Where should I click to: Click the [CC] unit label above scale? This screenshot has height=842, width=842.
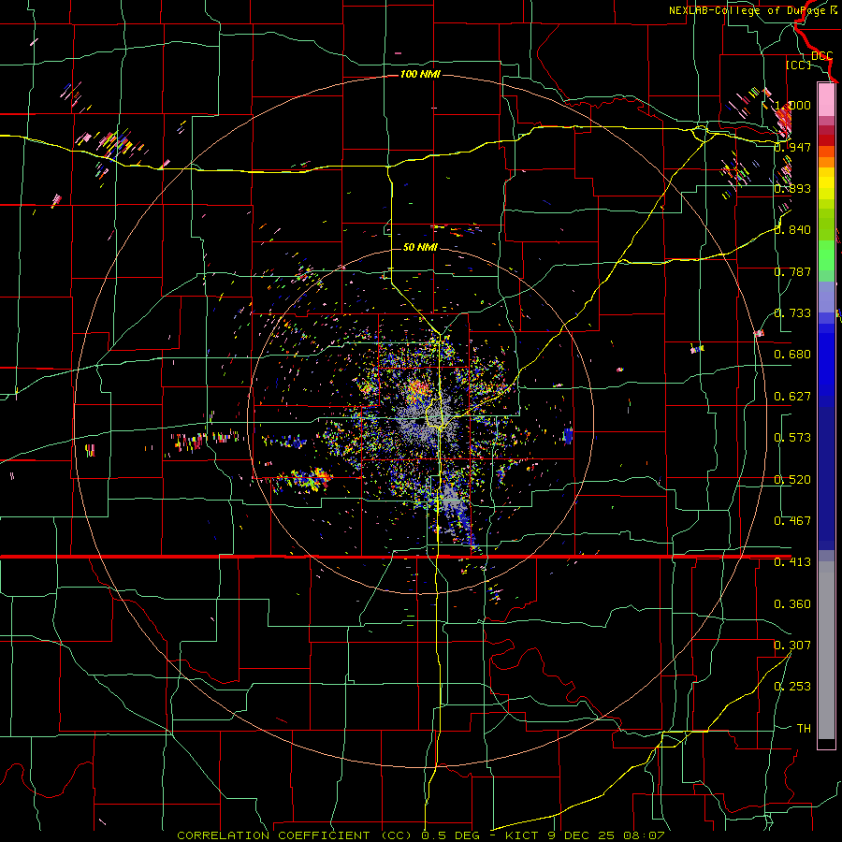tap(799, 65)
